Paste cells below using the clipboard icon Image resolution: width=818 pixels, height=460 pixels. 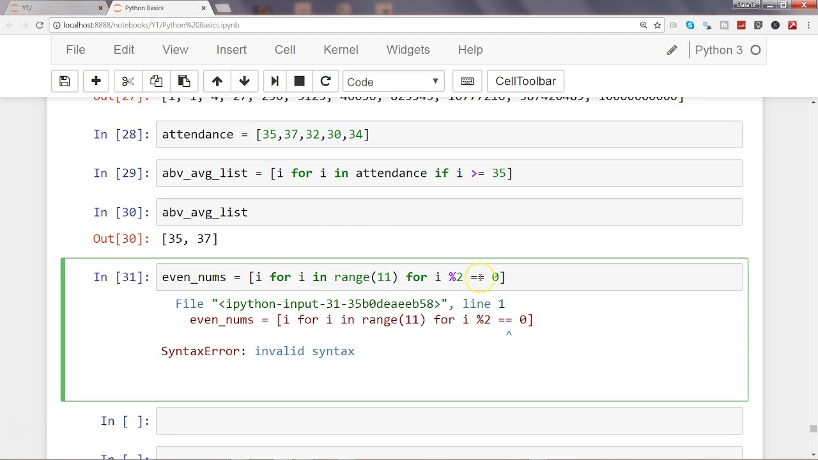pyautogui.click(x=184, y=81)
